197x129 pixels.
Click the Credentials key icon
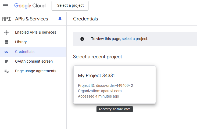tap(6, 52)
